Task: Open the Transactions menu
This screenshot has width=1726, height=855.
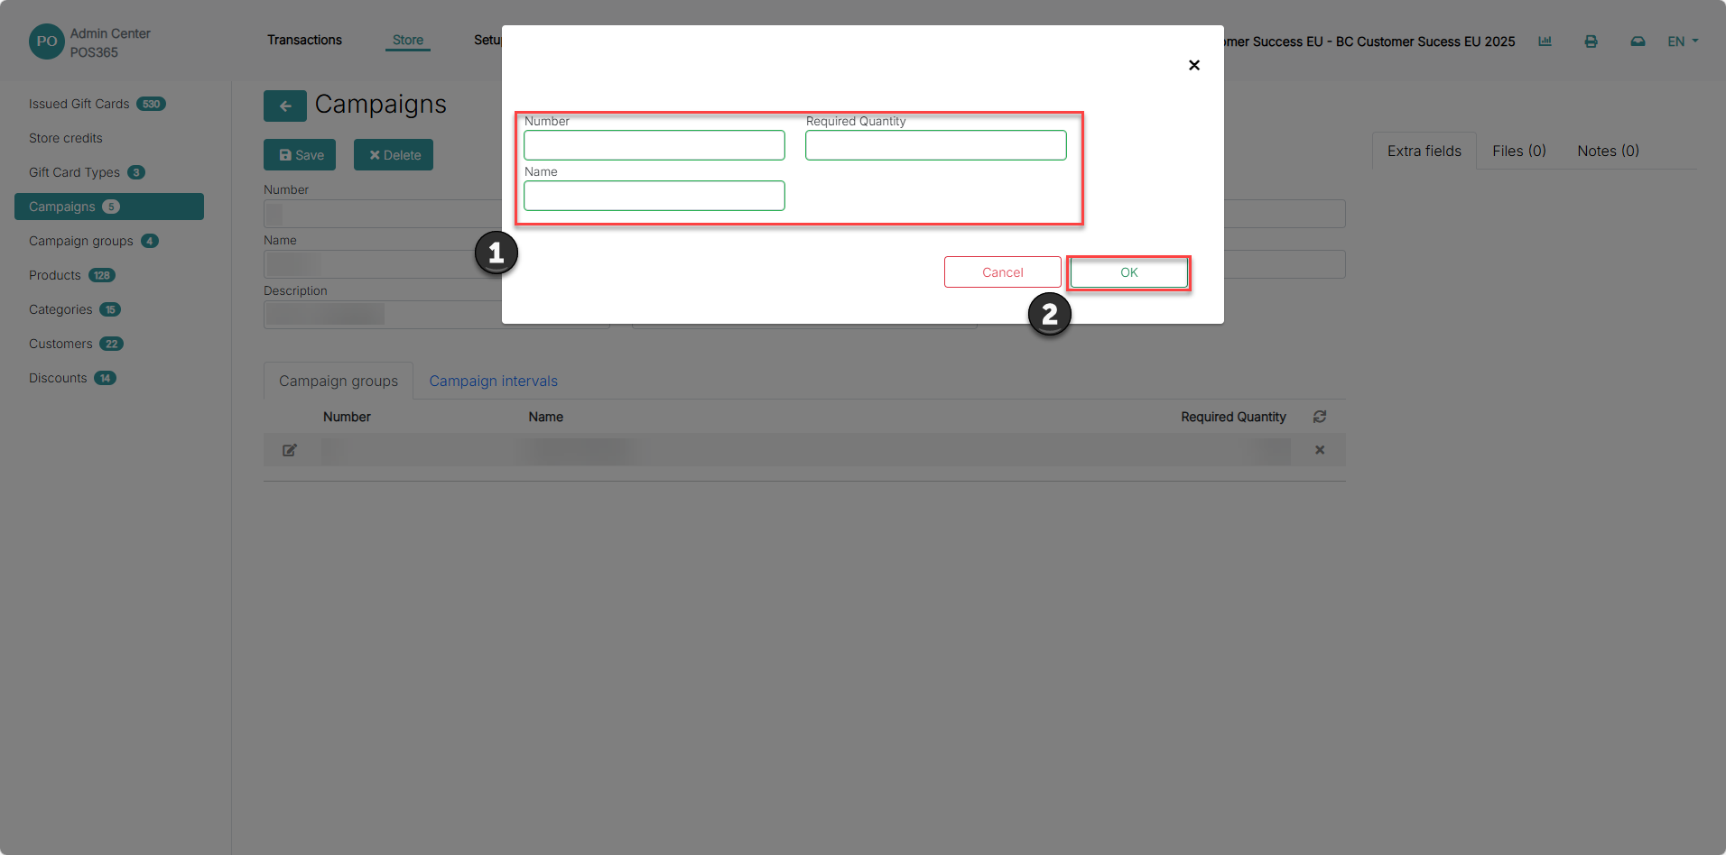Action: (x=304, y=40)
